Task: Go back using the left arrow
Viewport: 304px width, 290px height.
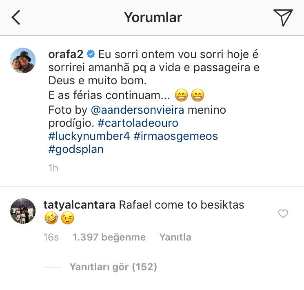Action: [16, 17]
